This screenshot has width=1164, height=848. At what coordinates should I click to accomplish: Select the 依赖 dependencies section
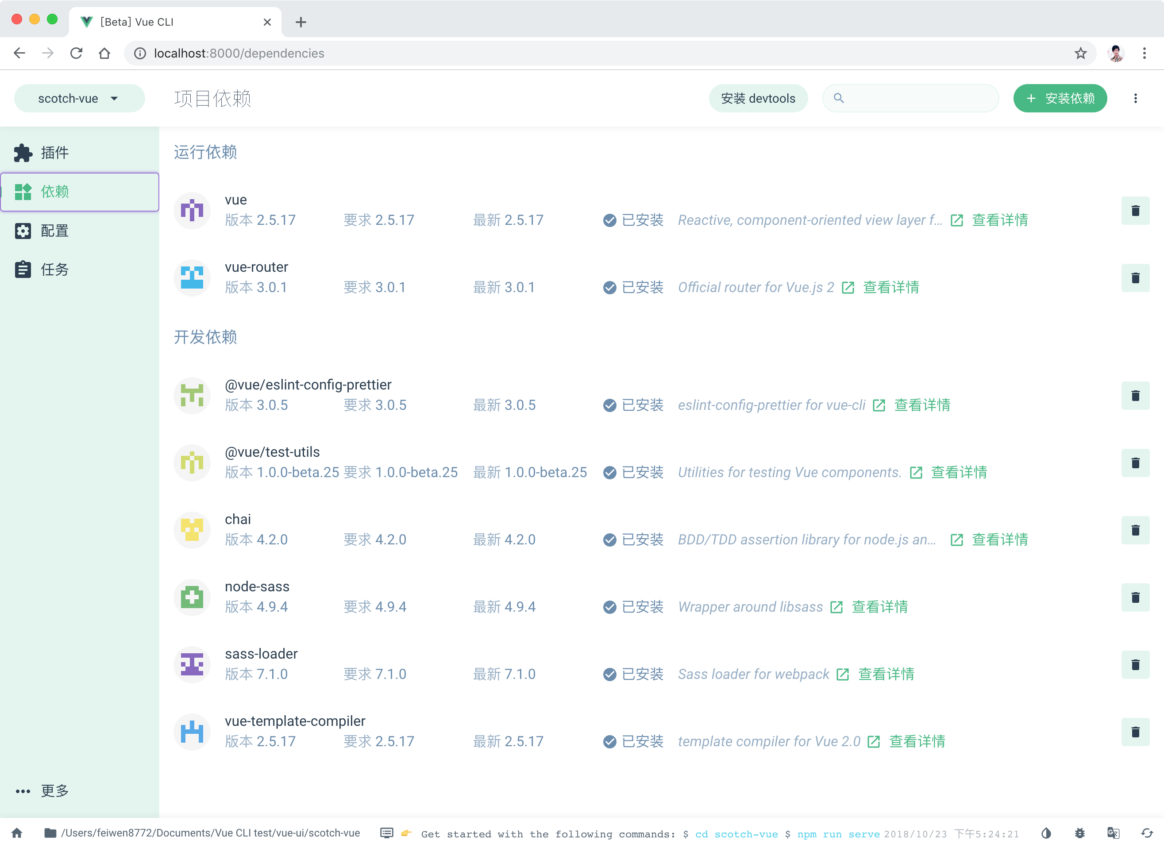[80, 192]
